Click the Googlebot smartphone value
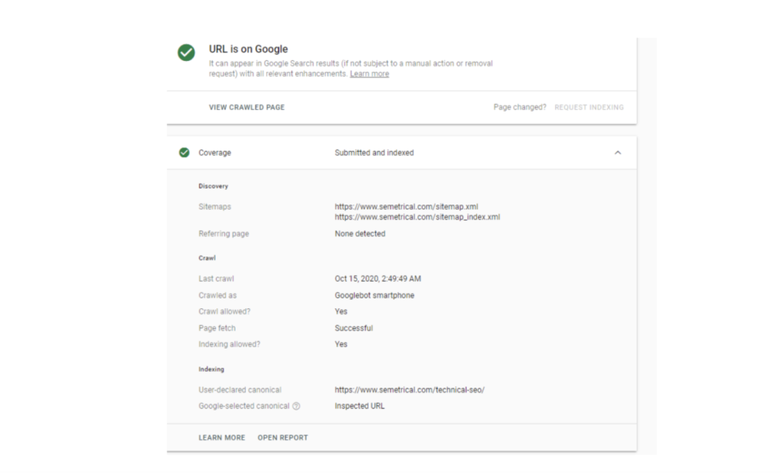 point(374,295)
